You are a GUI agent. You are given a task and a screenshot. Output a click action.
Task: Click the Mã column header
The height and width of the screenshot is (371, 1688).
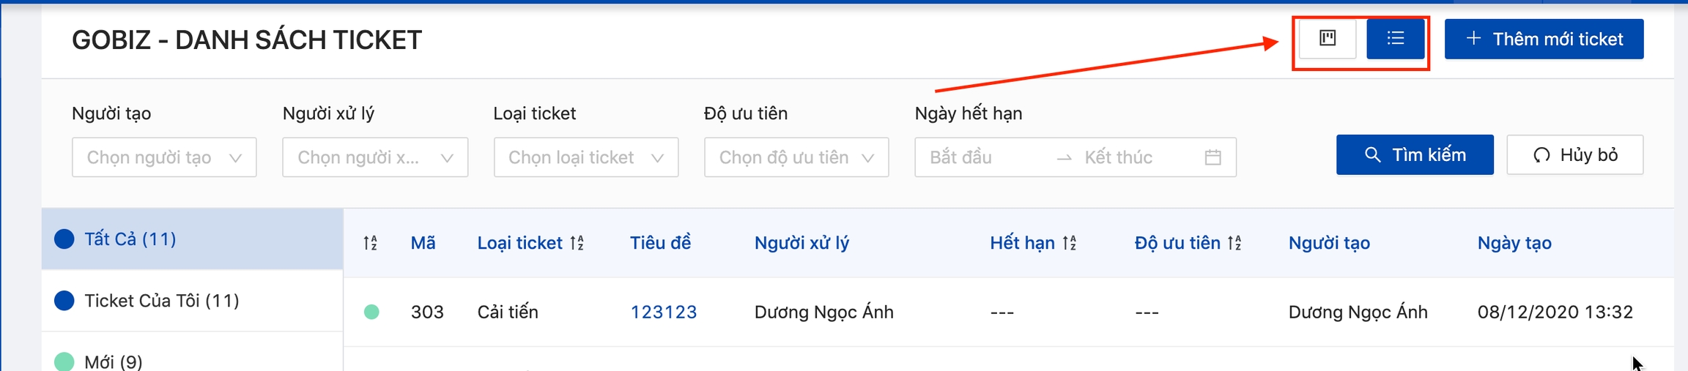click(x=423, y=243)
